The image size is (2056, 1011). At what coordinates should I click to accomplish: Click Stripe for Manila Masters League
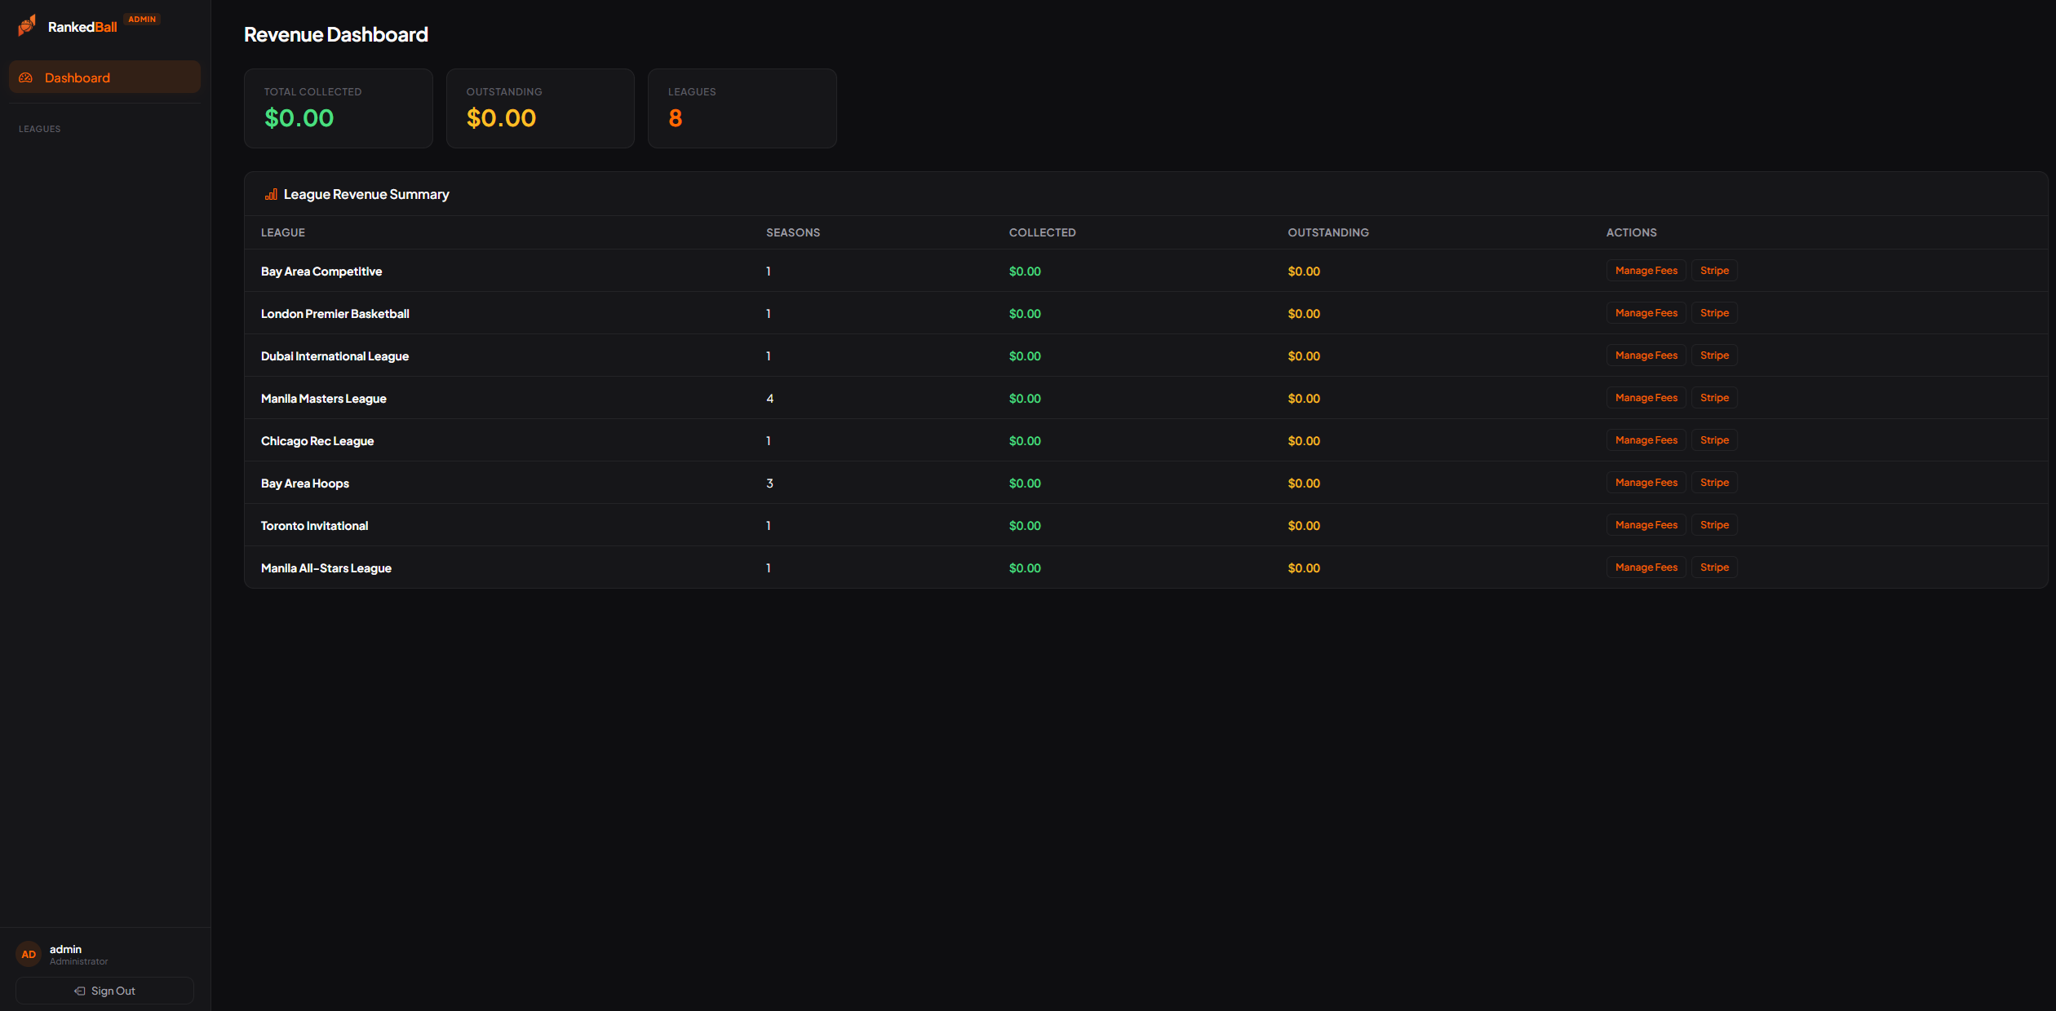(x=1714, y=398)
